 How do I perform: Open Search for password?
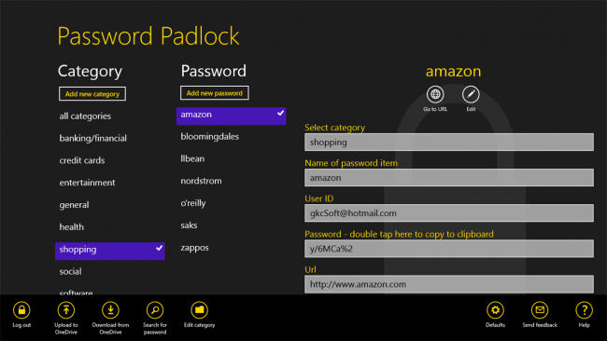(x=155, y=310)
